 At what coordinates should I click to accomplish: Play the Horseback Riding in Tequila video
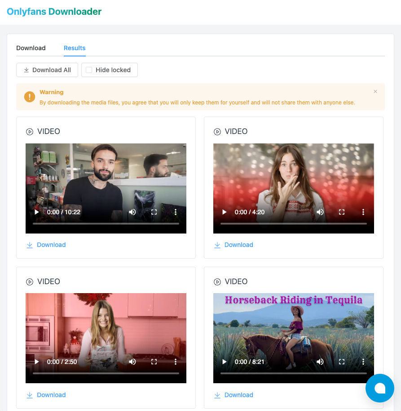(x=224, y=362)
